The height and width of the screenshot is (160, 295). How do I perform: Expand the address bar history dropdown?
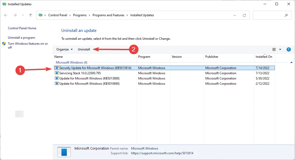pyautogui.click(x=235, y=15)
